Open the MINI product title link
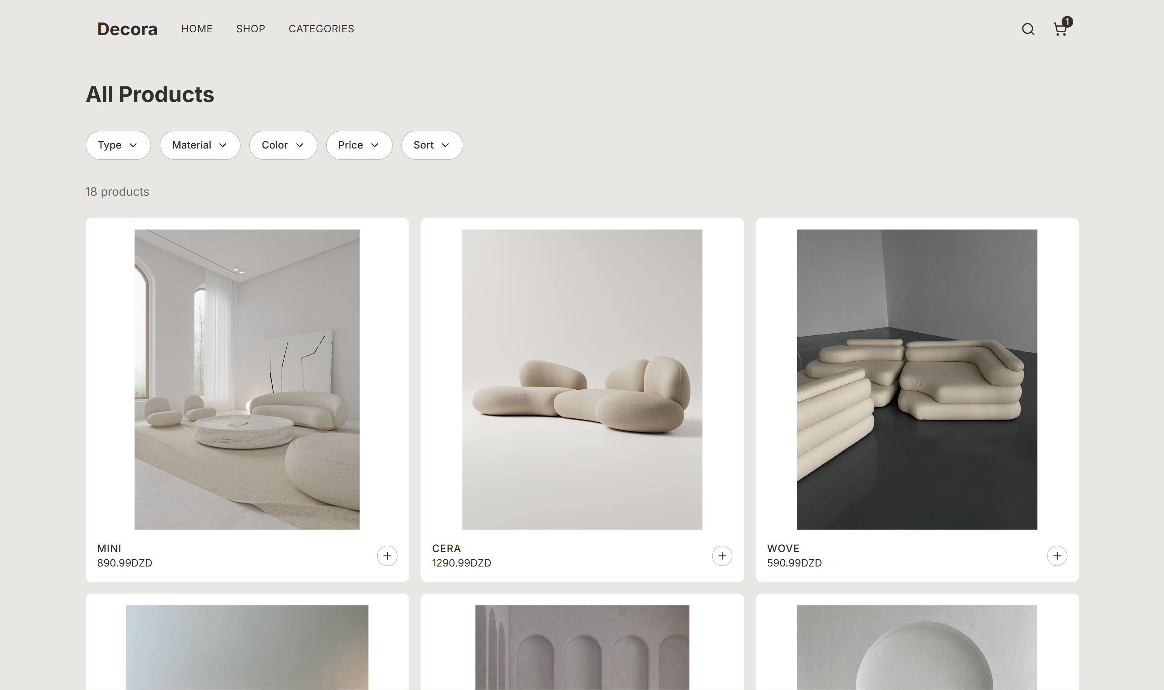The height and width of the screenshot is (690, 1164). (x=109, y=548)
